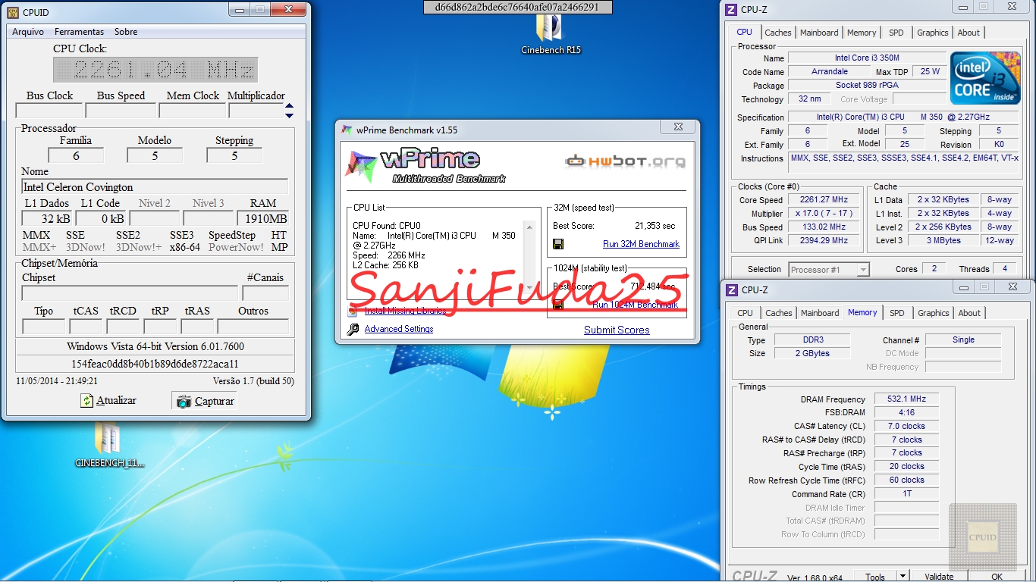This screenshot has width=1036, height=582.
Task: Switch to Caches tab in top CPU-Z
Action: click(x=778, y=33)
